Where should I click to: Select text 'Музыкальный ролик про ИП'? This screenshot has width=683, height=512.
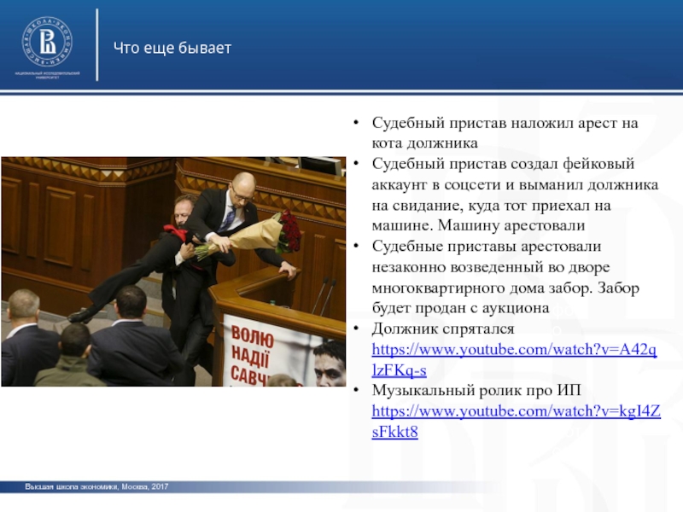coord(476,390)
